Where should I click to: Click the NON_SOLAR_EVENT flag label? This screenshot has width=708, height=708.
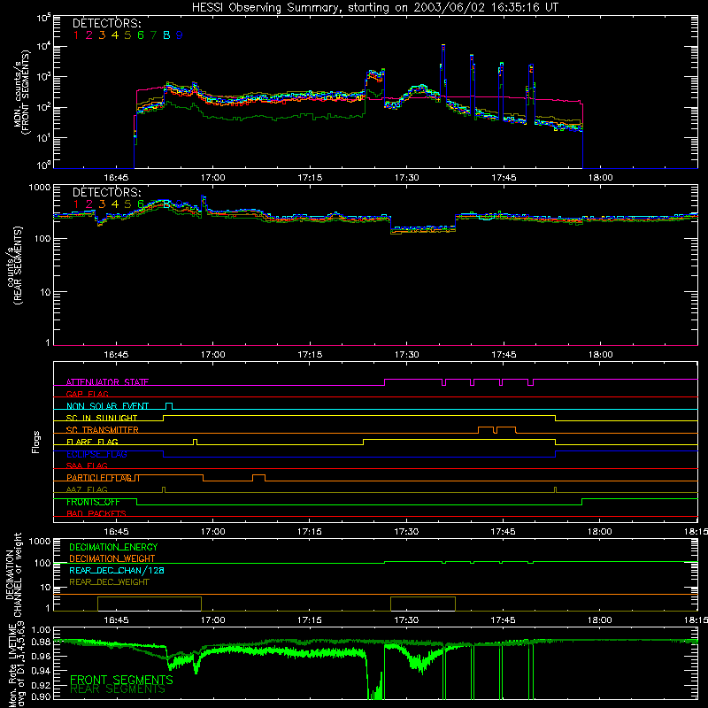pos(107,406)
